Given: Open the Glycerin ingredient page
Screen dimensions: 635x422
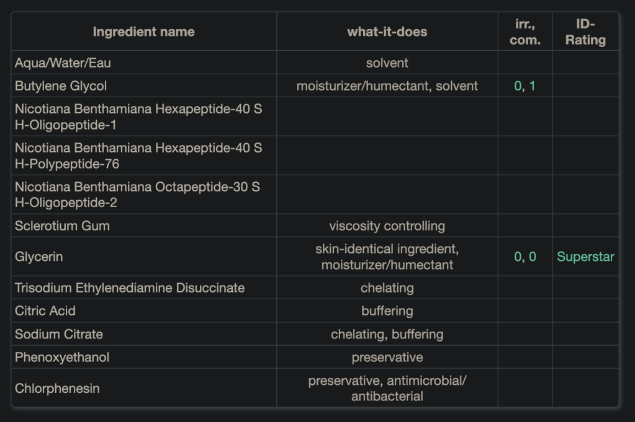Looking at the screenshot, I should pos(38,257).
